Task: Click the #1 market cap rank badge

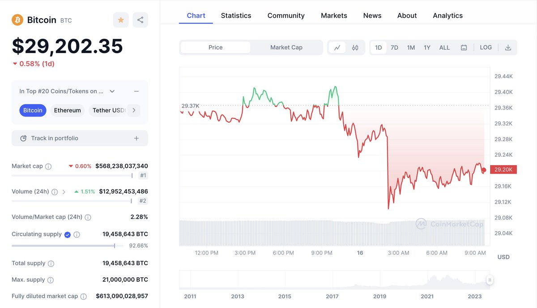Action: click(x=143, y=175)
